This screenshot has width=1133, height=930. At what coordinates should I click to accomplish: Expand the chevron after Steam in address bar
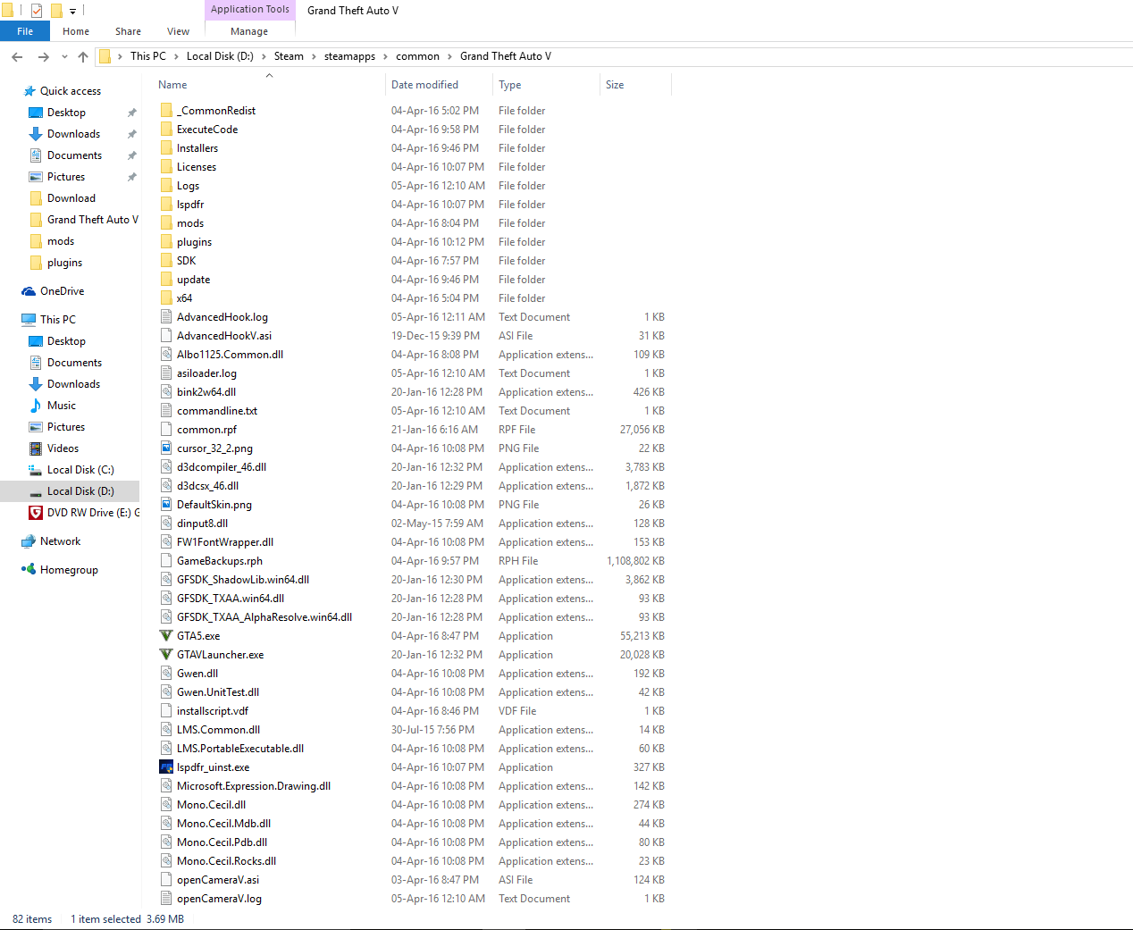click(314, 56)
